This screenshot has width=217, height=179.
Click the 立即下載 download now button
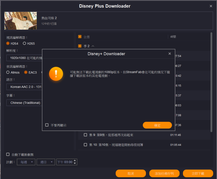[x=198, y=173]
